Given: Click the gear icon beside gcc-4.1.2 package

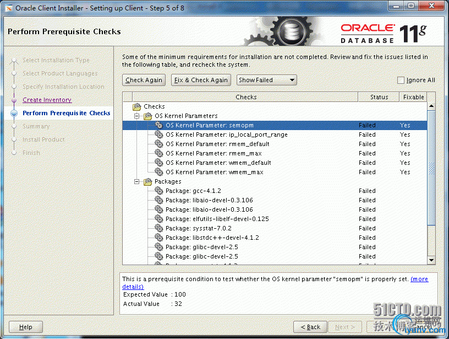Looking at the screenshot, I should (158, 191).
